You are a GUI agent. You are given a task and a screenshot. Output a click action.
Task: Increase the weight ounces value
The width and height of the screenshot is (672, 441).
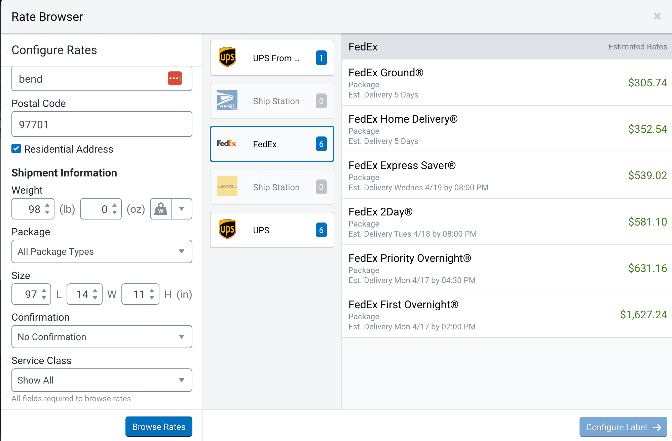(x=115, y=205)
